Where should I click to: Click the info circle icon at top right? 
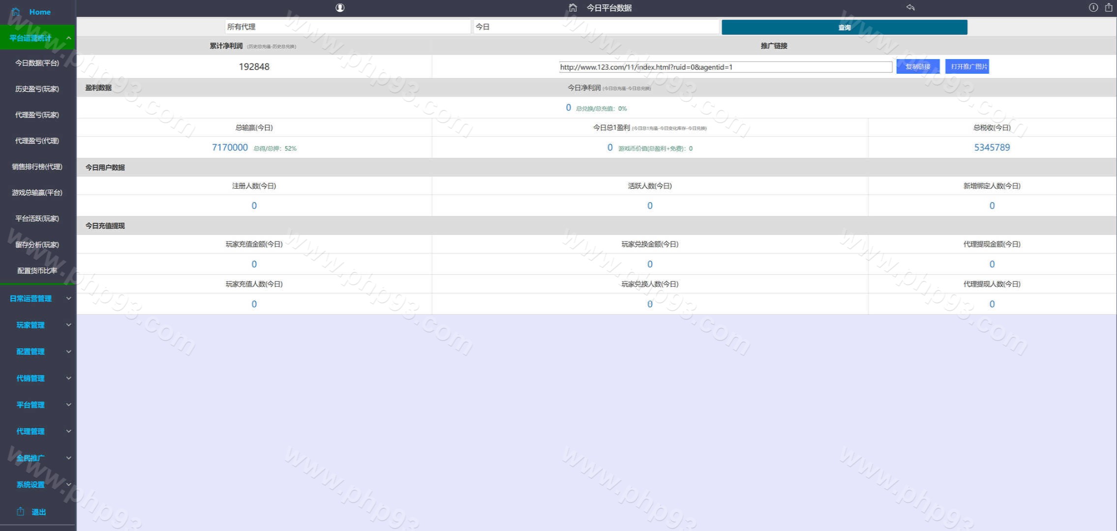(1093, 7)
